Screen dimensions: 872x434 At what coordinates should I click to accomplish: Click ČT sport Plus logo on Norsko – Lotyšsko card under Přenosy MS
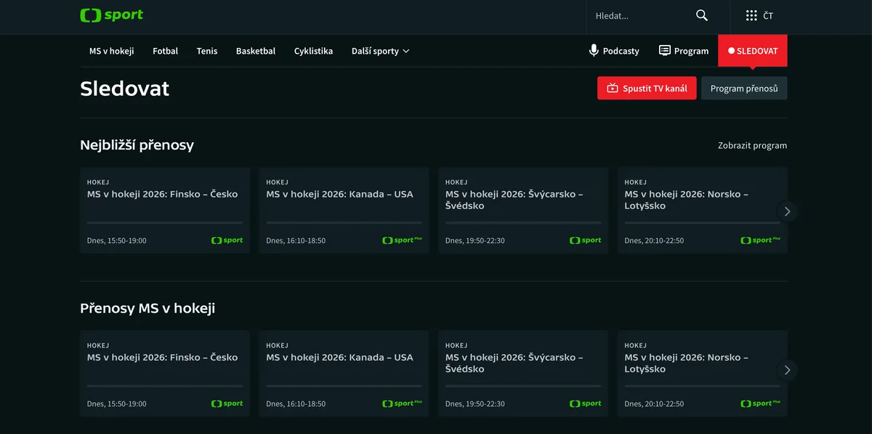760,404
